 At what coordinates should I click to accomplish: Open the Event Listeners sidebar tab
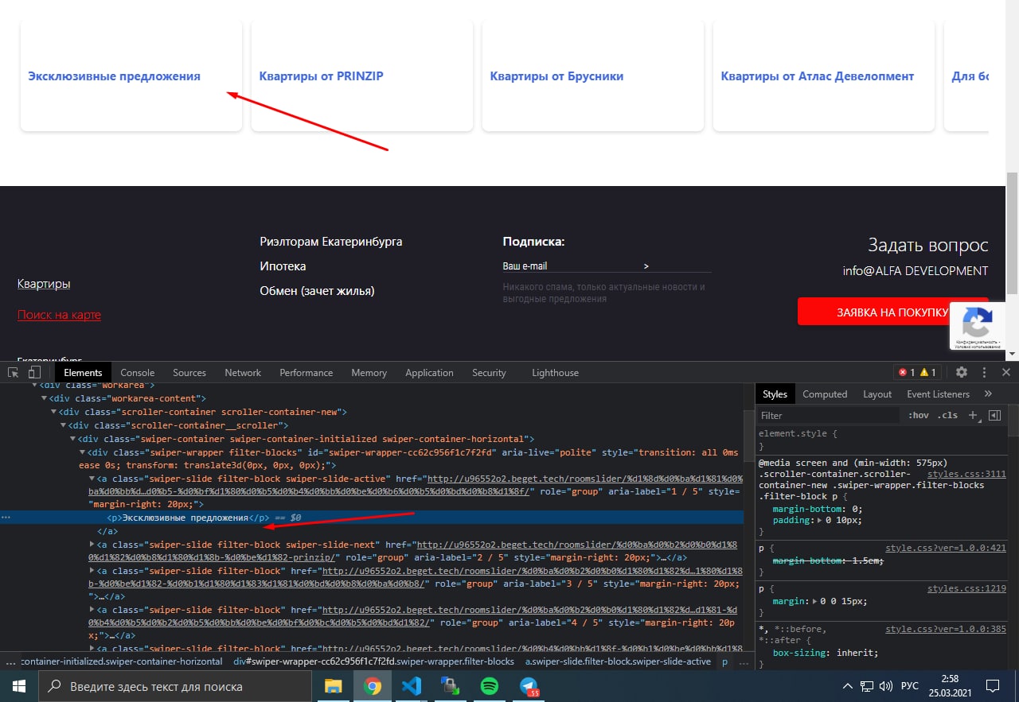tap(938, 394)
